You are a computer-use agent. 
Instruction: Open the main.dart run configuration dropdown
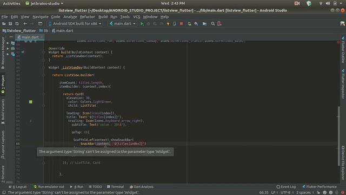[123, 24]
